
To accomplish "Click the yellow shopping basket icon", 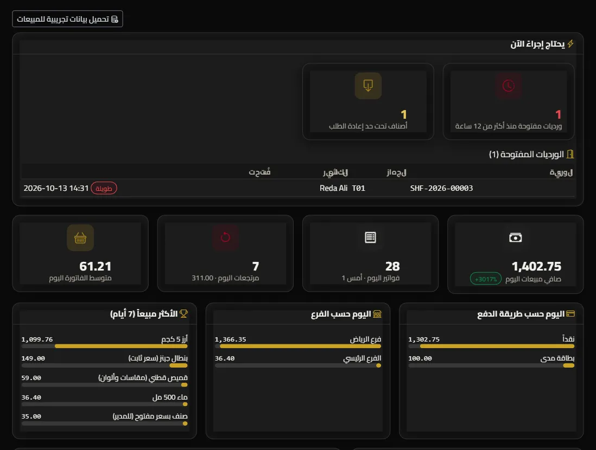I will click(x=80, y=237).
